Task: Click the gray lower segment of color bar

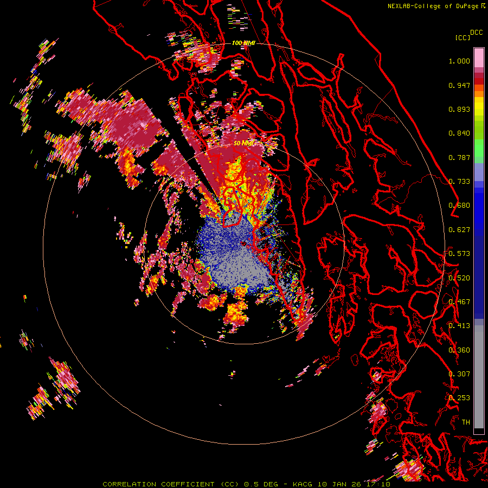Action: [x=479, y=377]
